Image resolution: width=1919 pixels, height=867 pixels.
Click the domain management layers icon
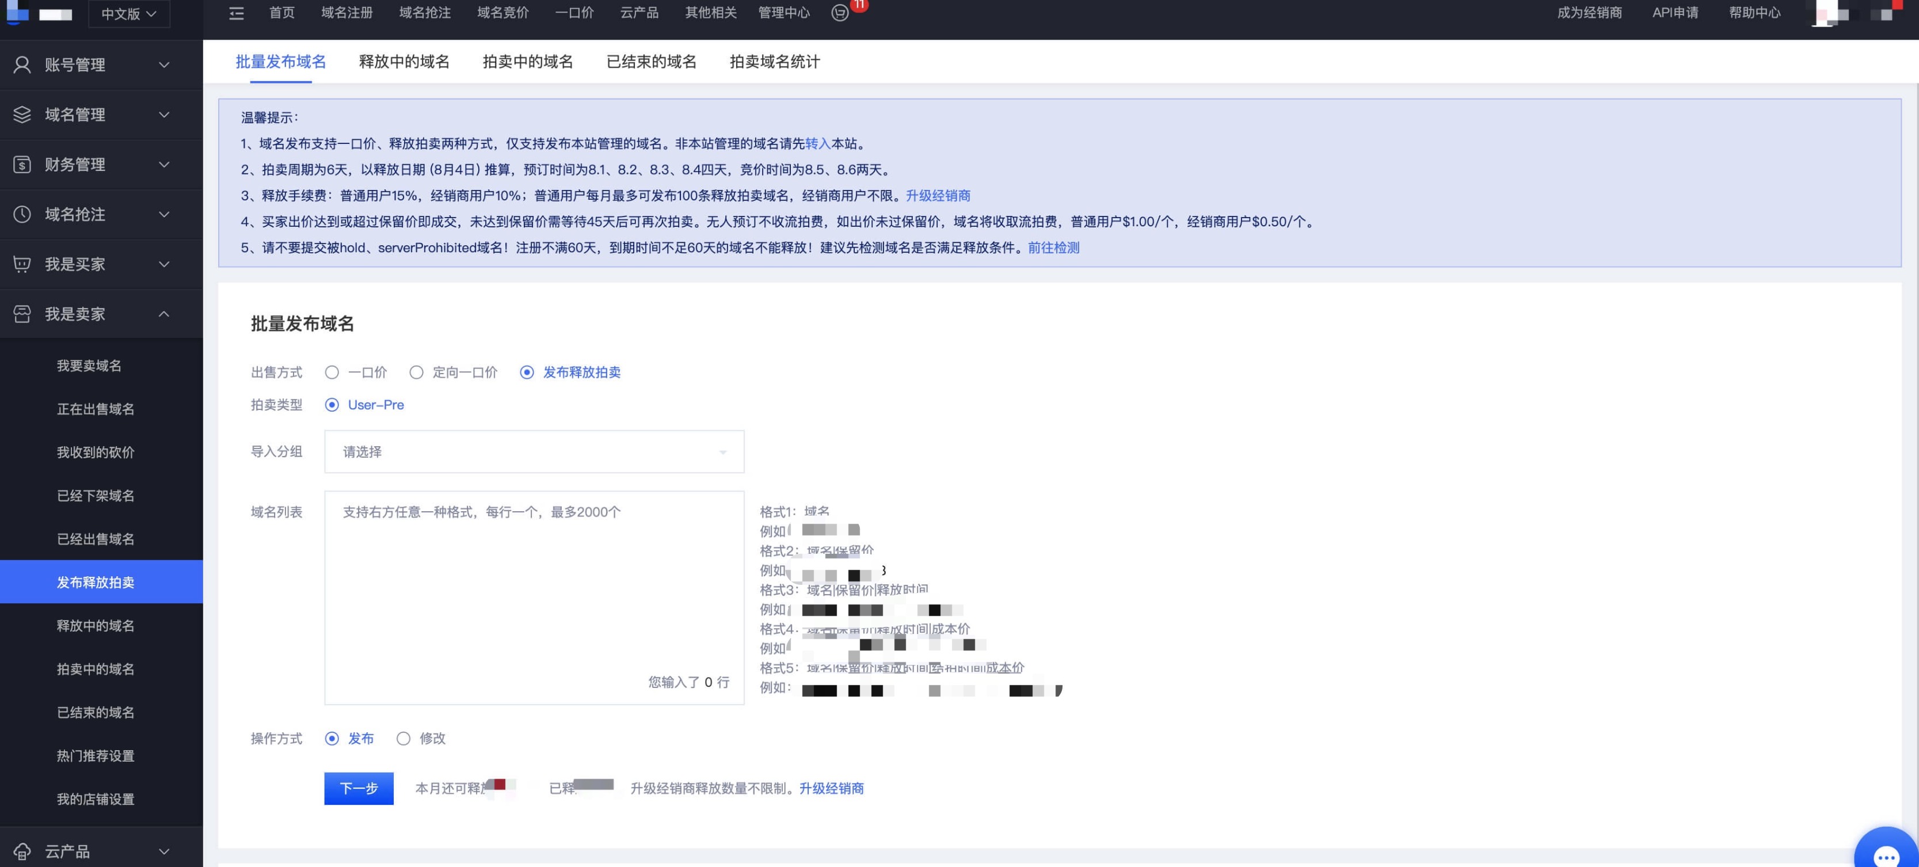click(x=22, y=115)
